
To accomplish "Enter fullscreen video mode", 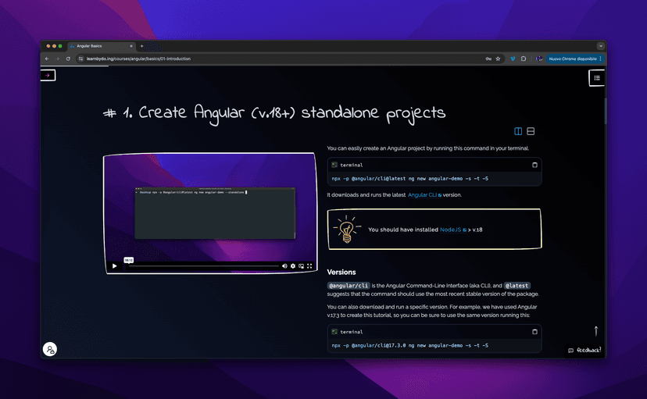I will click(309, 266).
